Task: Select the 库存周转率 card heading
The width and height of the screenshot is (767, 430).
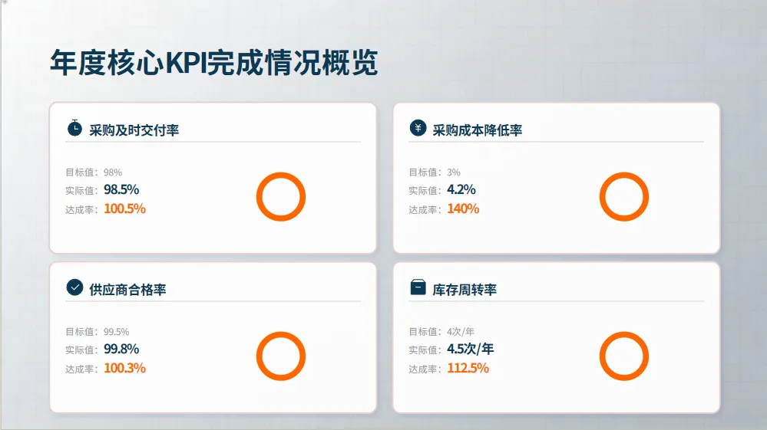Action: pos(464,290)
